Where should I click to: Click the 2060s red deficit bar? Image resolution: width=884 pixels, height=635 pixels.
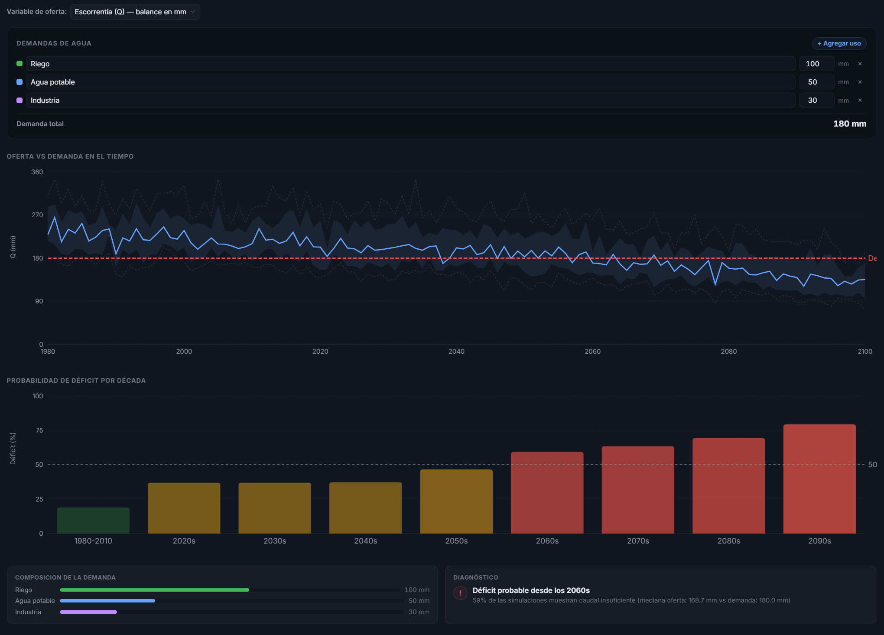tap(547, 493)
